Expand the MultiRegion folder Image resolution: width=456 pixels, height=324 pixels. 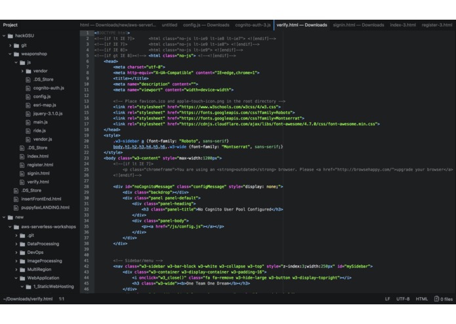16,270
